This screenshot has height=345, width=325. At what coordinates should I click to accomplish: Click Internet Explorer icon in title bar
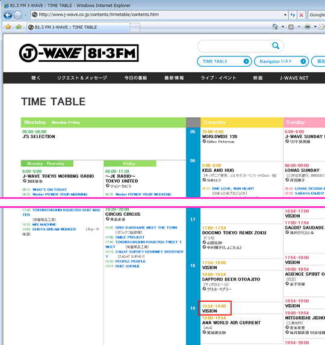pos(6,5)
